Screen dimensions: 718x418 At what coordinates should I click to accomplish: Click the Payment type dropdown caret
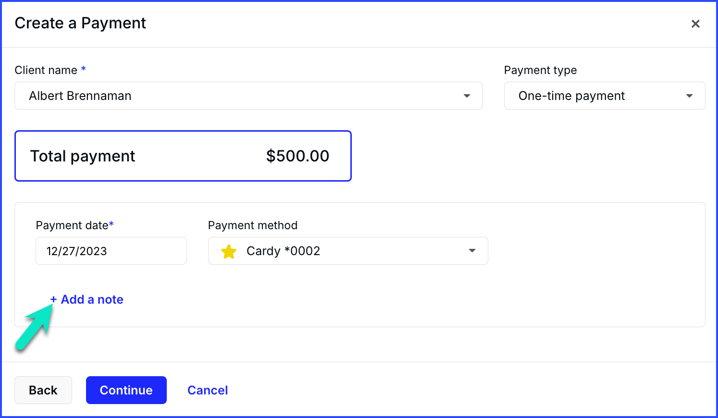point(689,96)
